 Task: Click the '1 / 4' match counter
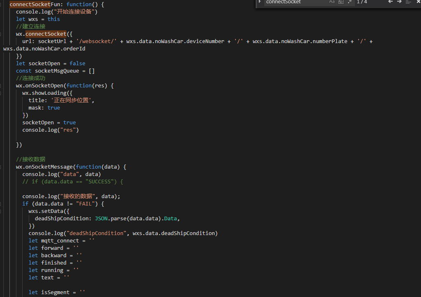click(x=362, y=2)
